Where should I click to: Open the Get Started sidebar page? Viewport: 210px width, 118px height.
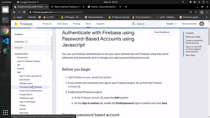pos(25,80)
